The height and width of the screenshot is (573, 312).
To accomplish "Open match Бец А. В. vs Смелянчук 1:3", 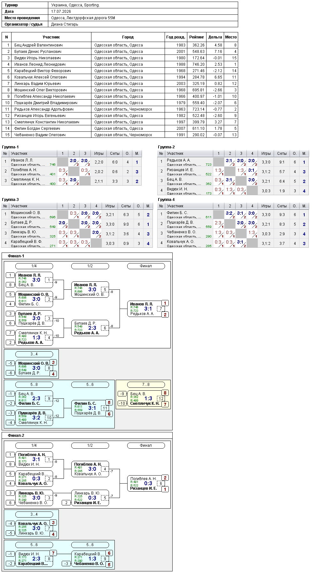I will pos(148,398).
